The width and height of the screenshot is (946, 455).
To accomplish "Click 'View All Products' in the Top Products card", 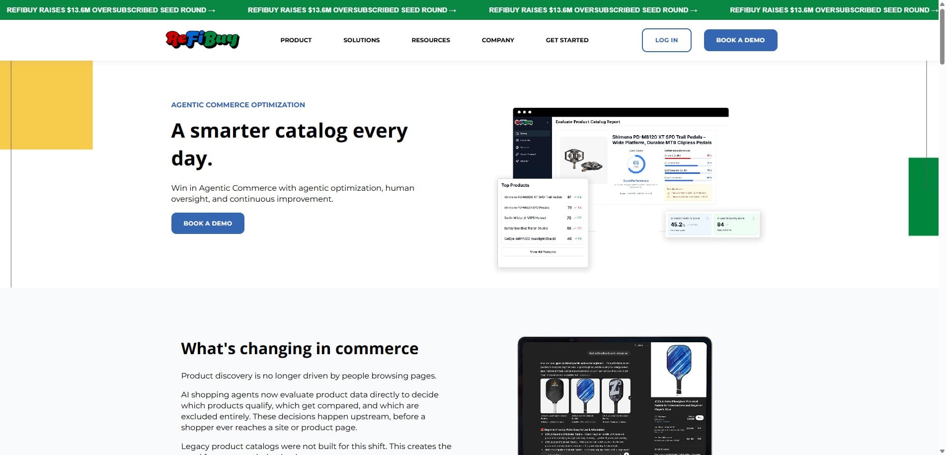I will 543,252.
